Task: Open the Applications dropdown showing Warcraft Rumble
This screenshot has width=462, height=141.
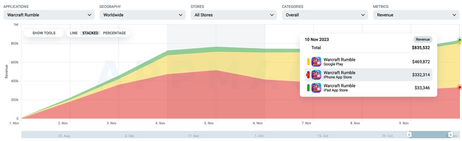Action: (x=49, y=15)
